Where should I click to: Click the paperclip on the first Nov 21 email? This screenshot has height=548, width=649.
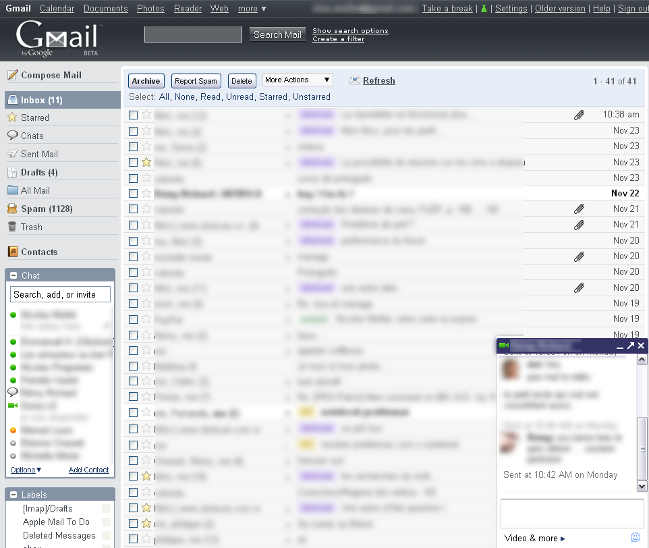[x=579, y=209]
